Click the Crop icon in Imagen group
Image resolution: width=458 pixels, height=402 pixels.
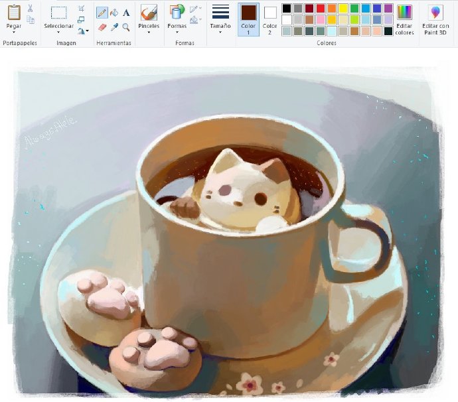tap(81, 9)
